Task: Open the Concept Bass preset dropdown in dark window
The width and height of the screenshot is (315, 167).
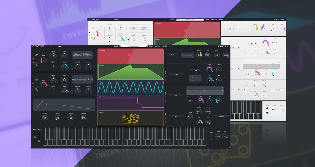Action: 133,46
